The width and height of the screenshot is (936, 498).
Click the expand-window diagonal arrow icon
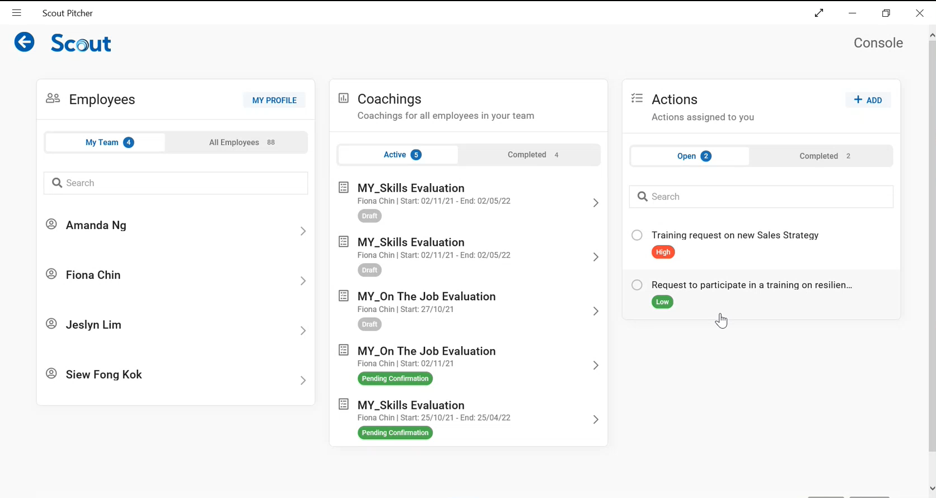pos(819,13)
